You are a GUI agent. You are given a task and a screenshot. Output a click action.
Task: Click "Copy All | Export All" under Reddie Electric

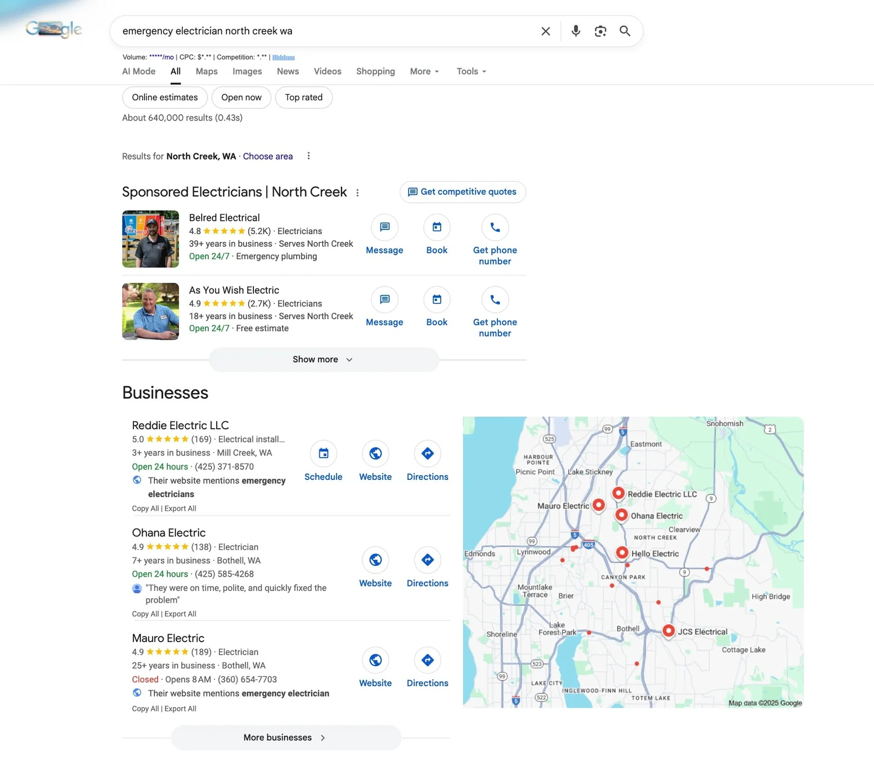[x=164, y=508]
